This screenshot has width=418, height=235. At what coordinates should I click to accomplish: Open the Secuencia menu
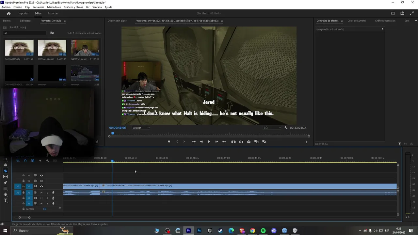point(38,7)
